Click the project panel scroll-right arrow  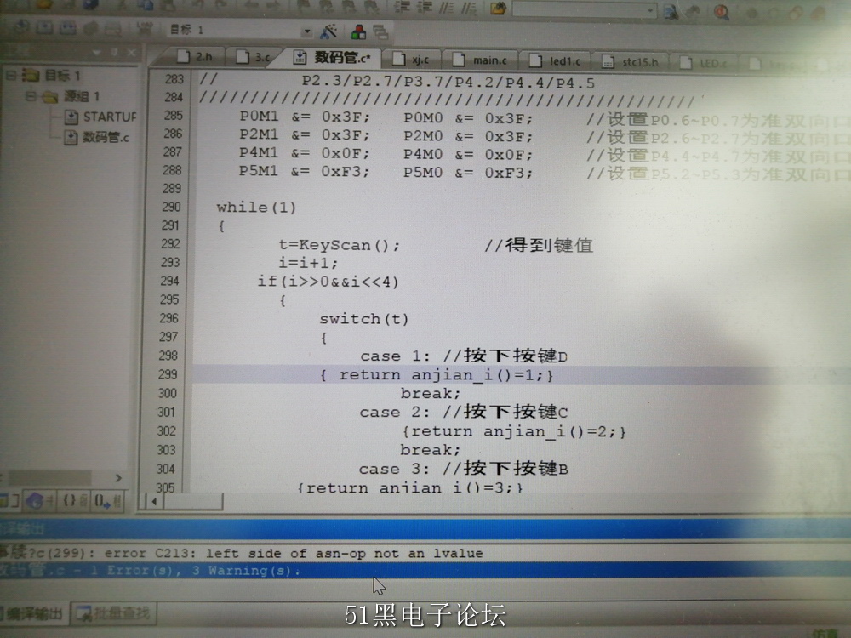(118, 478)
